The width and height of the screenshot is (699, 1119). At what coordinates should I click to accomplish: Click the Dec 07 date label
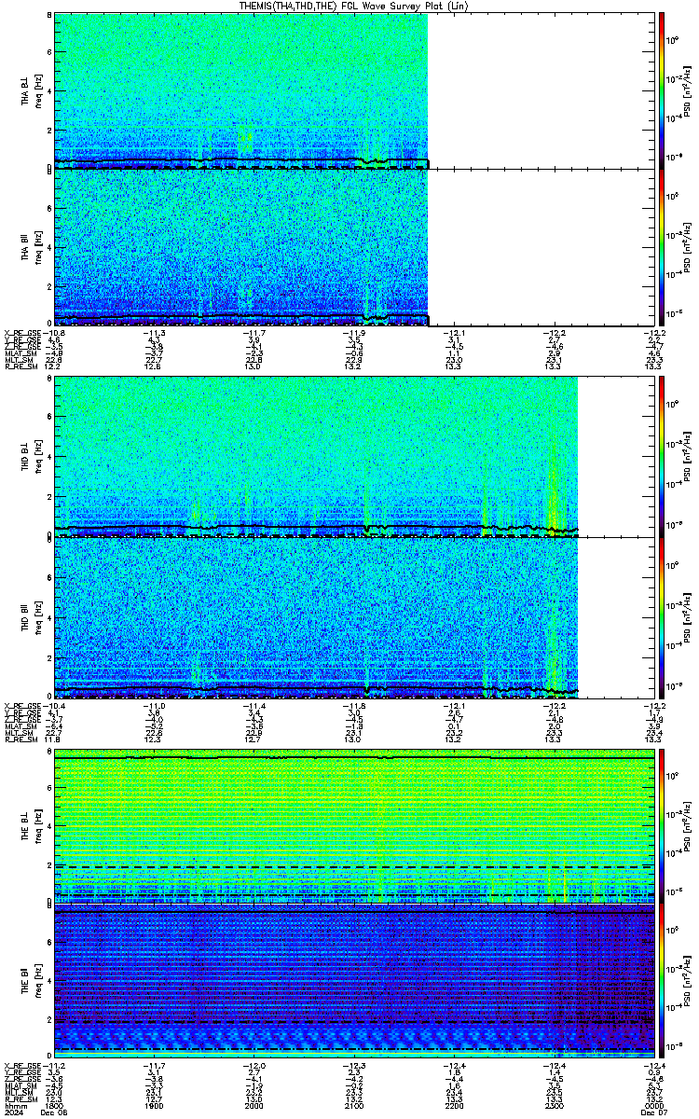click(653, 1111)
